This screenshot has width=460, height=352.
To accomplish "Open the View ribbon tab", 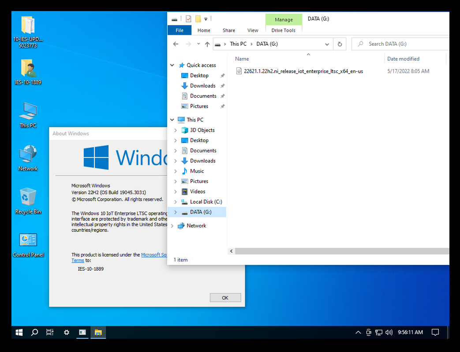I will pyautogui.click(x=253, y=30).
